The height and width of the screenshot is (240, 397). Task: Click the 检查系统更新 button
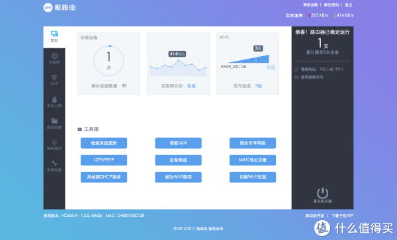coord(104,143)
